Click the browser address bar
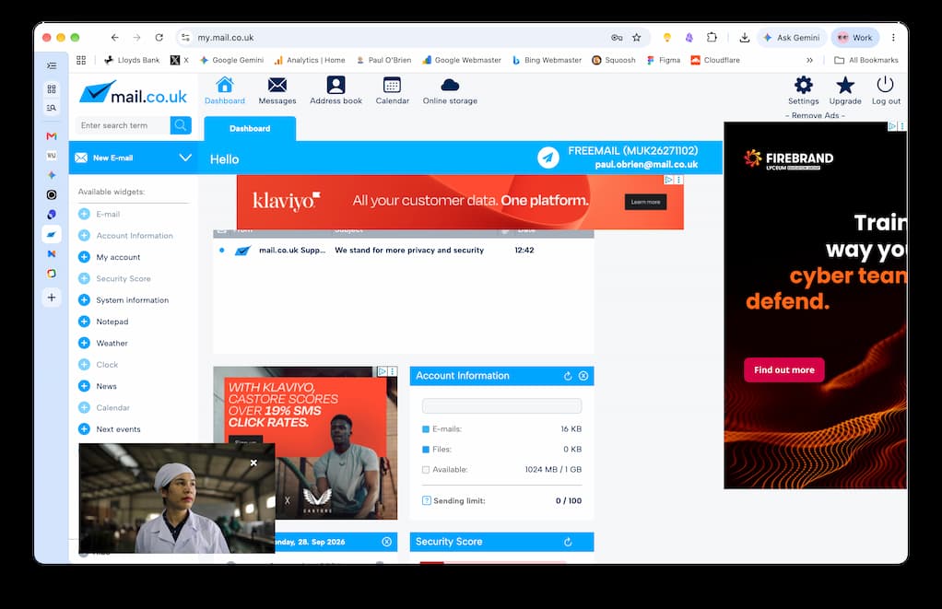 click(396, 37)
